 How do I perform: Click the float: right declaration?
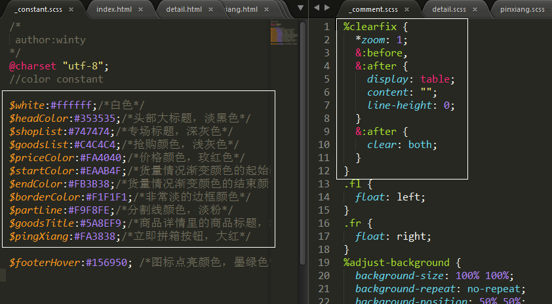(393, 237)
